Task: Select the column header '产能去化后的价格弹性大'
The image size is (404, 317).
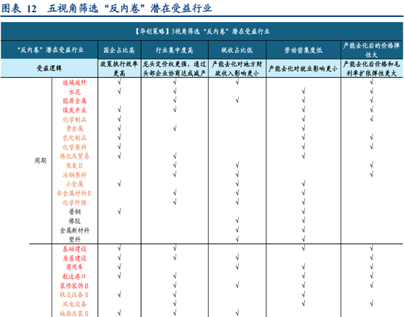Action: [371, 50]
